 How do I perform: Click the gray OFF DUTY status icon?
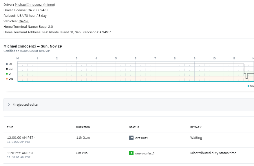pos(131,138)
